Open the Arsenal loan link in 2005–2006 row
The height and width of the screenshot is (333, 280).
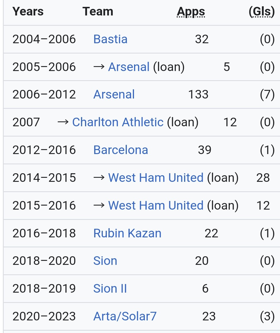click(129, 67)
